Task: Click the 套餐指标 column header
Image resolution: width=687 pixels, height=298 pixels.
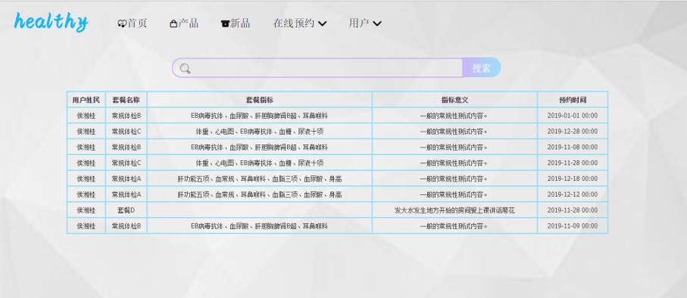Action: pos(259,100)
